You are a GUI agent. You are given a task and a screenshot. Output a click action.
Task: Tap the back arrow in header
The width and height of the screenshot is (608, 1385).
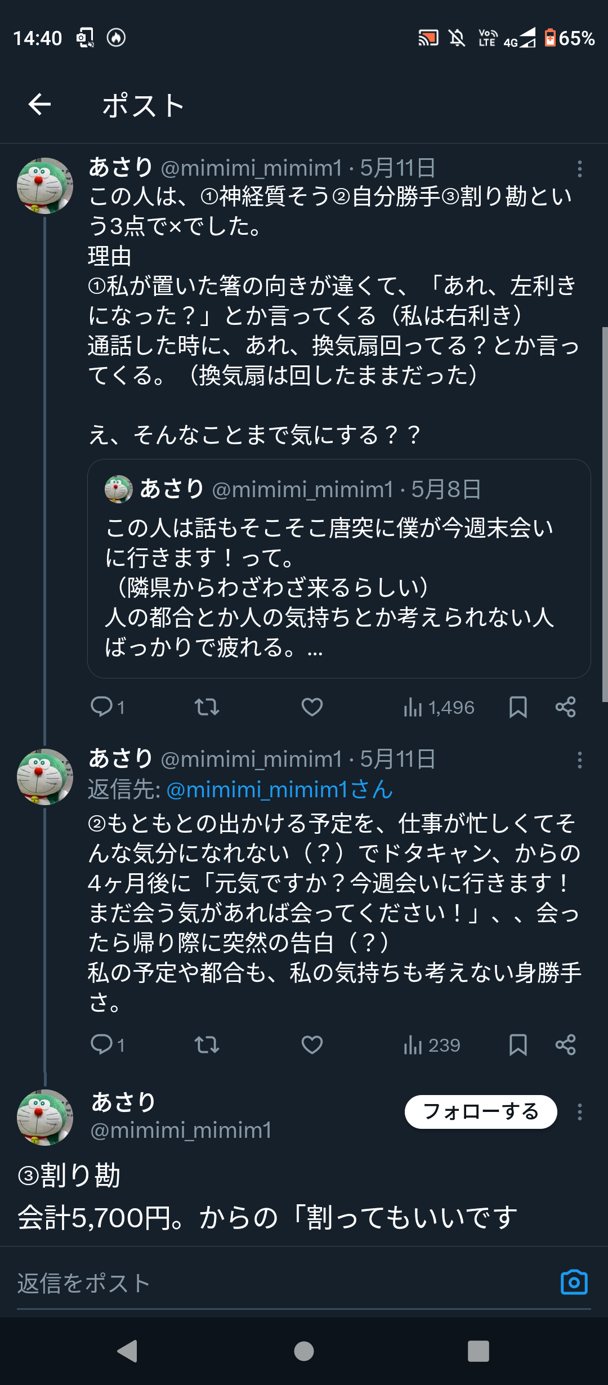[39, 105]
